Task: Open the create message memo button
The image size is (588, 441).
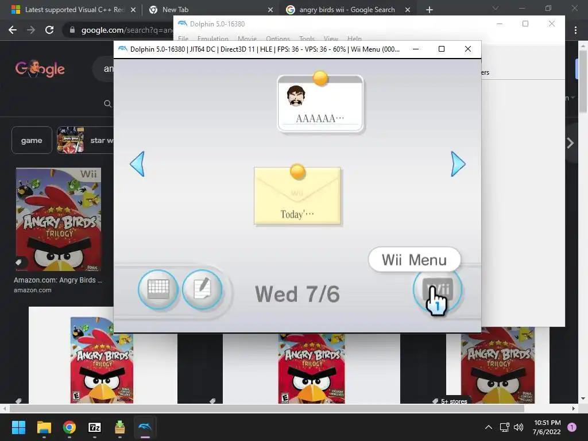Action: click(203, 289)
